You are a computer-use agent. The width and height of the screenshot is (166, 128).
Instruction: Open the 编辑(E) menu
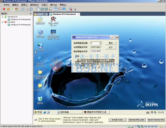pyautogui.click(x=15, y=5)
